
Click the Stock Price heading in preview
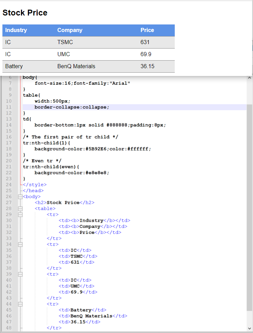pos(25,13)
